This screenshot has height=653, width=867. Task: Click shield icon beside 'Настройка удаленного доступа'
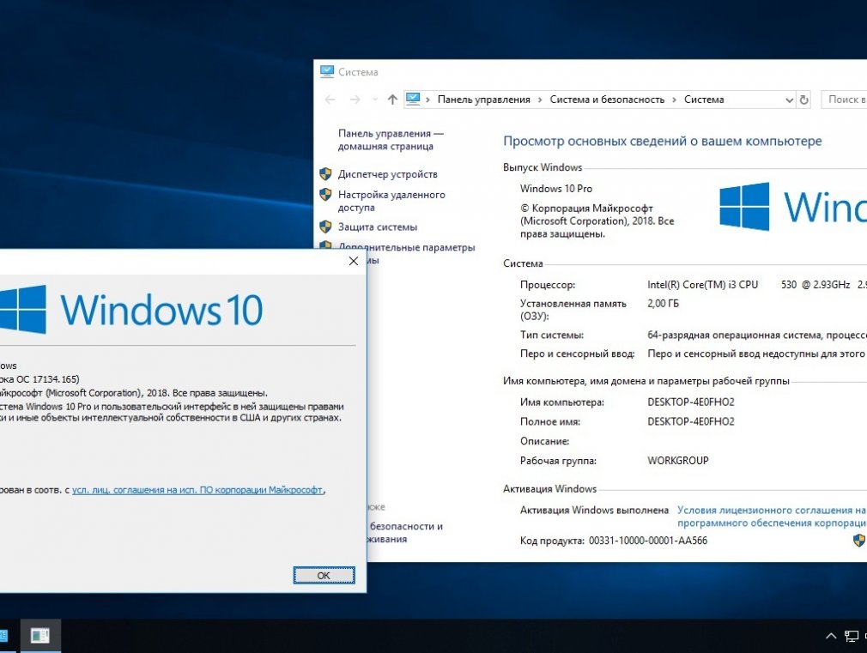(325, 195)
